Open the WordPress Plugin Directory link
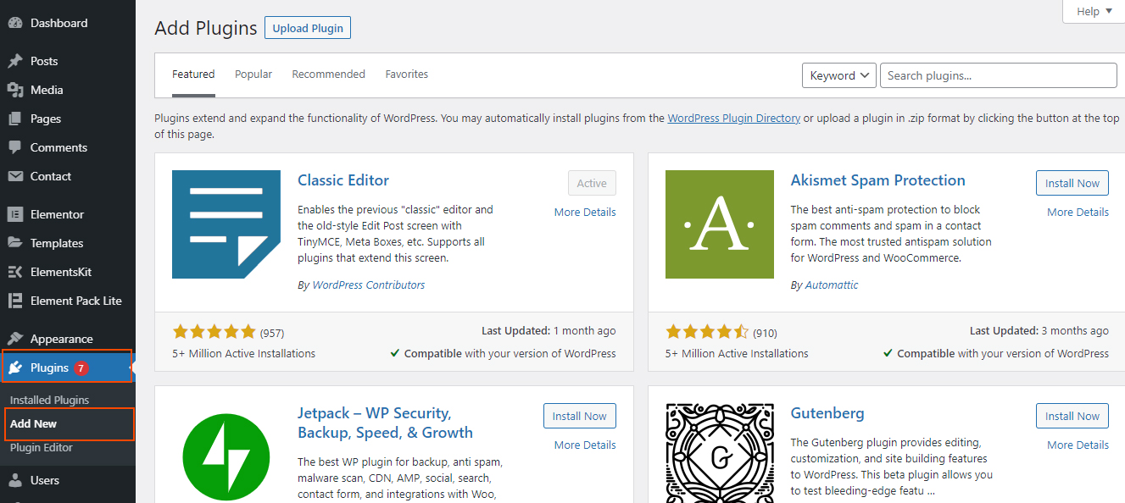The image size is (1125, 503). [734, 119]
